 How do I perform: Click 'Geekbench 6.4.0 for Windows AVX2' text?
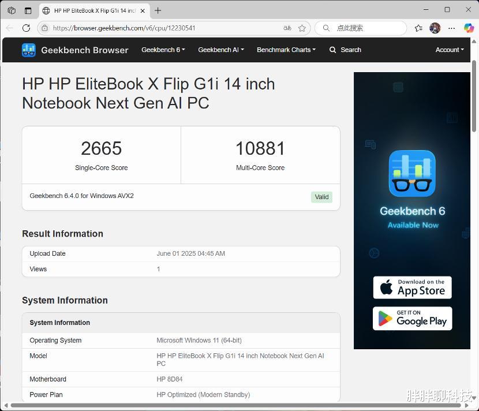coord(81,196)
